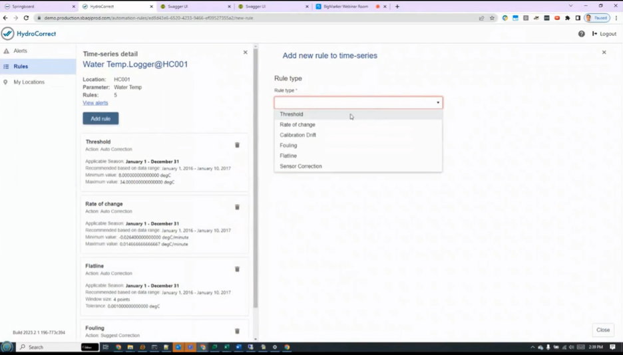Click the taskbar Search box
623x355 pixels.
(49, 347)
